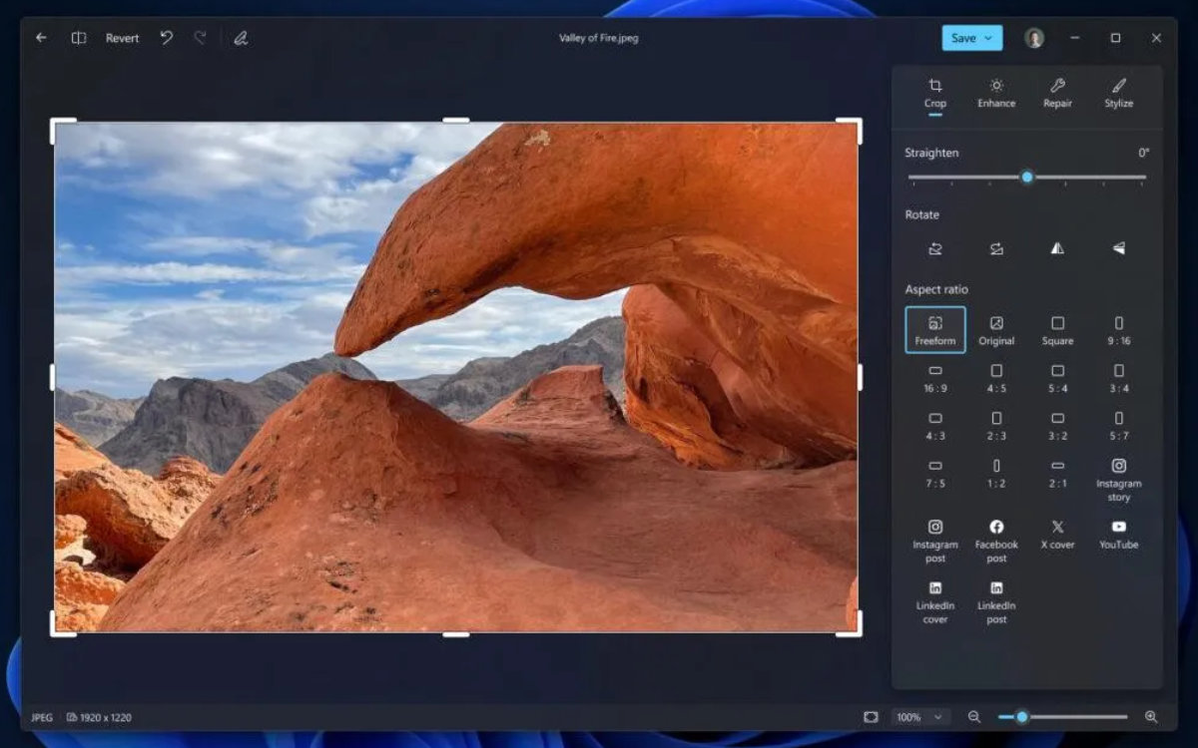
Task: Select X cover preset
Action: click(x=1057, y=534)
